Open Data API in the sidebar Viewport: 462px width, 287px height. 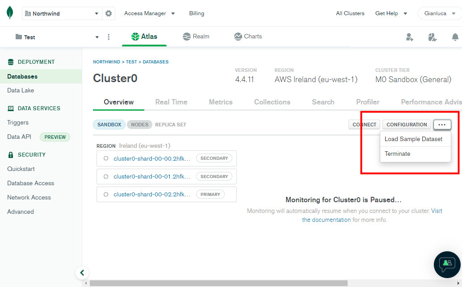point(19,137)
